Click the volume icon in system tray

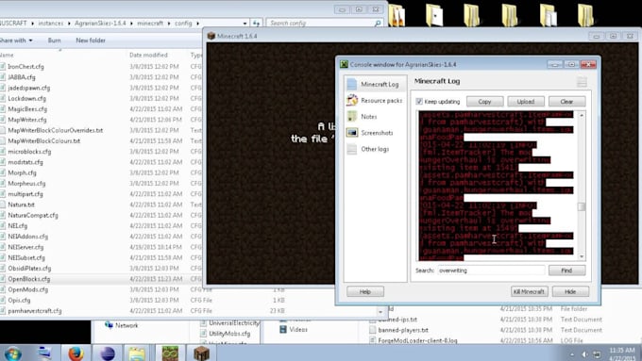584,354
